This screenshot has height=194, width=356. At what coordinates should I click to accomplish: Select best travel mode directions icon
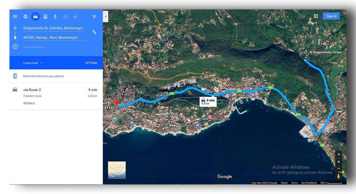[25, 17]
